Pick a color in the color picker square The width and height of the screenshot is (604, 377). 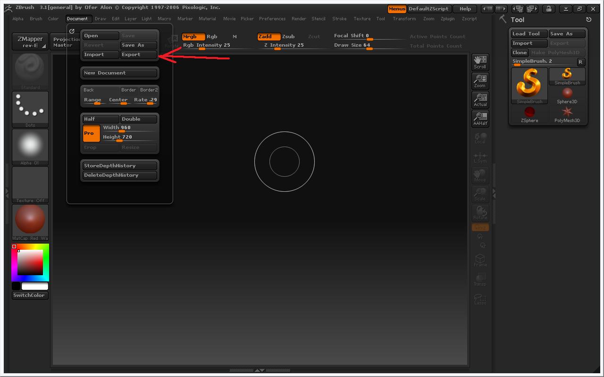coord(31,262)
